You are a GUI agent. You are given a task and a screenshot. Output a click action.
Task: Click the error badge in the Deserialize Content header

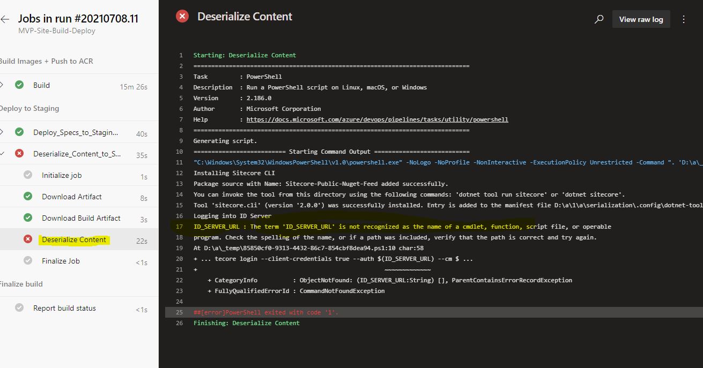182,16
